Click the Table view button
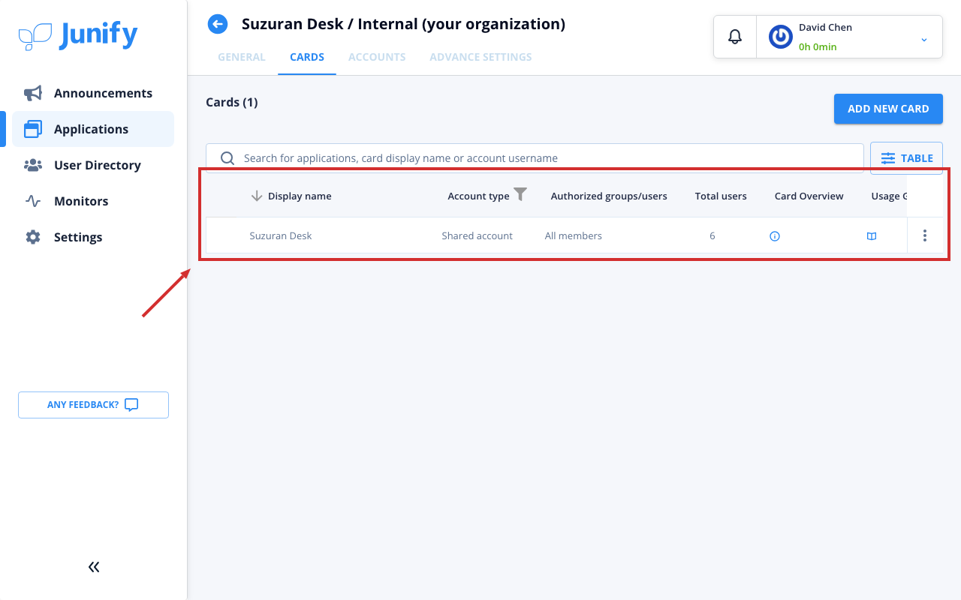Viewport: 961px width, 600px height. click(x=906, y=158)
